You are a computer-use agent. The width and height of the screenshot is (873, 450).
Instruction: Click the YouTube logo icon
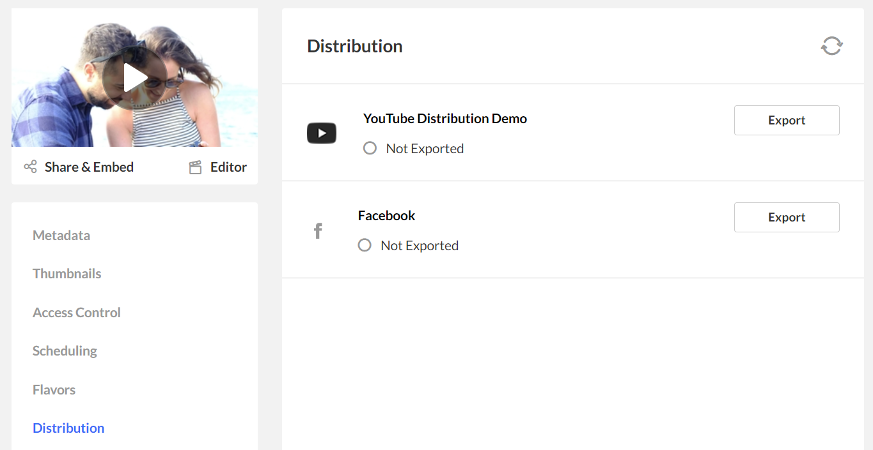322,133
